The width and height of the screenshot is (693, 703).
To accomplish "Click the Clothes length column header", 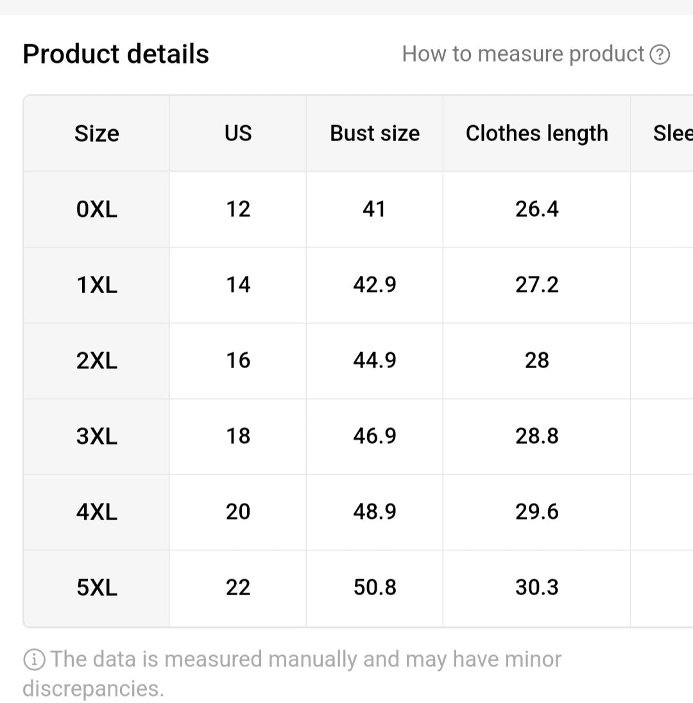I will (x=536, y=133).
